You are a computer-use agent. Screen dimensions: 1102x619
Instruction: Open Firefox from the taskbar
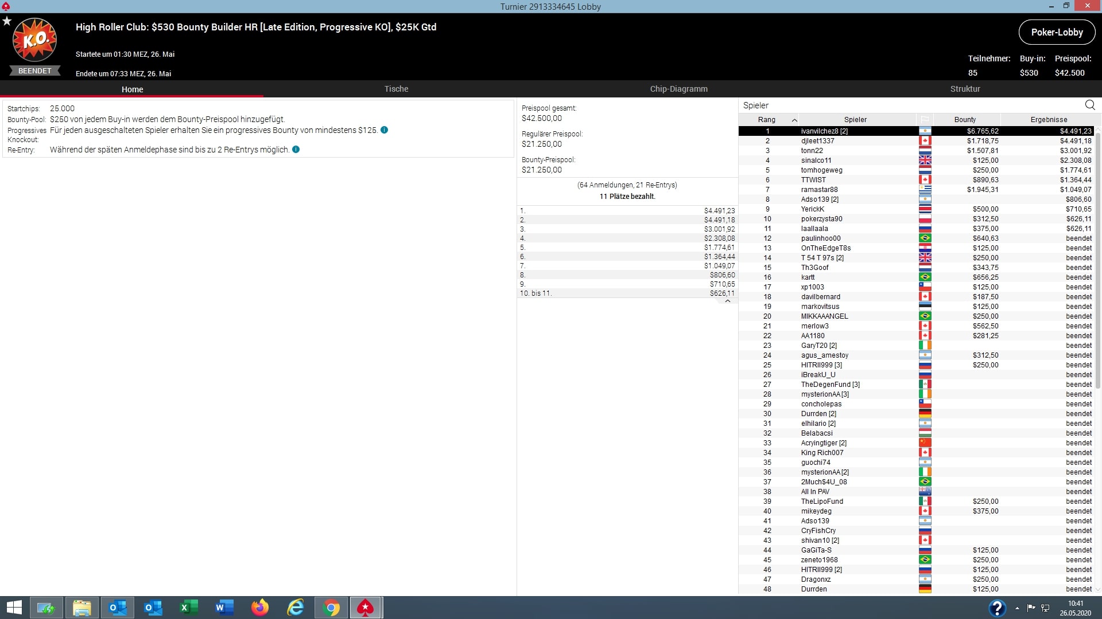coord(260,608)
